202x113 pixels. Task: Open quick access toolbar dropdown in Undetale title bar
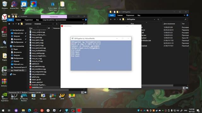pyautogui.click(x=18, y=17)
